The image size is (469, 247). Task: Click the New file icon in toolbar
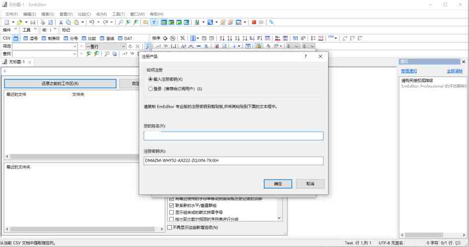(6, 22)
